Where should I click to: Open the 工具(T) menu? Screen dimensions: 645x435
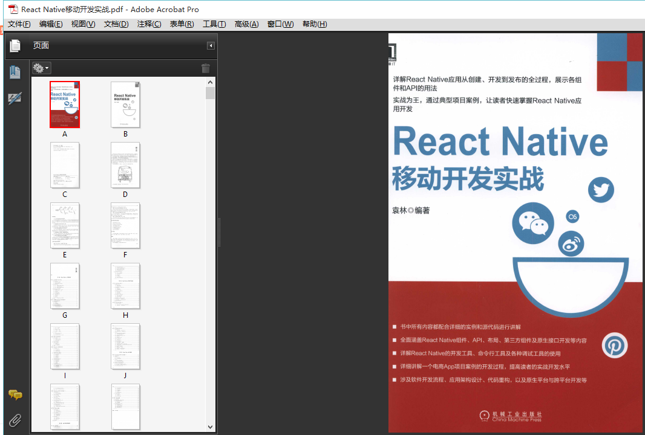pos(214,24)
